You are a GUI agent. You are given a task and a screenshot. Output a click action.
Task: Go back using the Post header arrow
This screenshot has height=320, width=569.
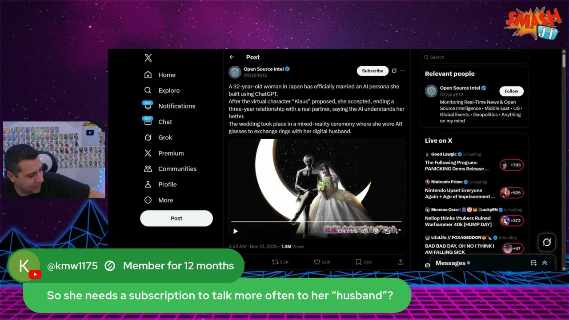(x=232, y=57)
